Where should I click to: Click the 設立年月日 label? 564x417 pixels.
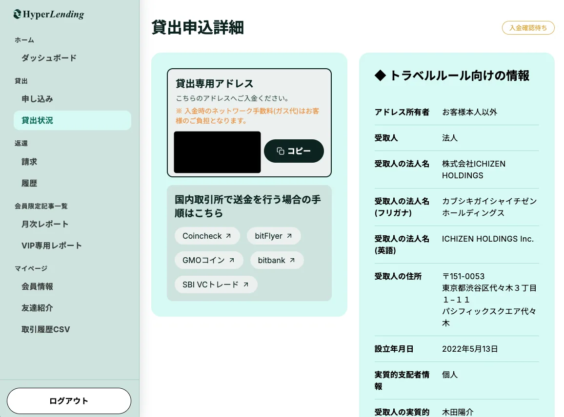pyautogui.click(x=394, y=349)
